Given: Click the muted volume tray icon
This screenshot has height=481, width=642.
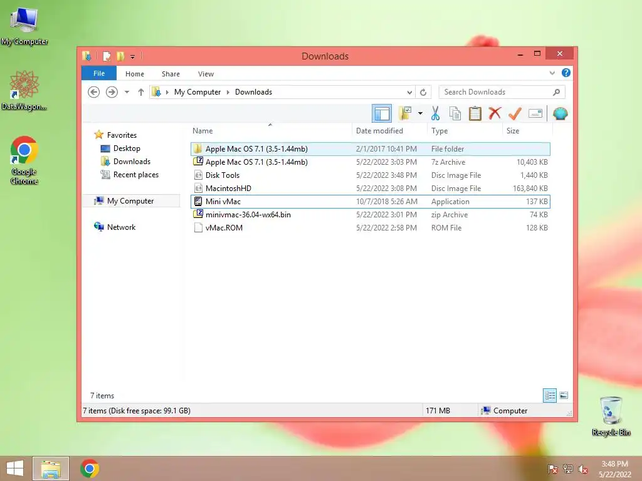Looking at the screenshot, I should point(583,469).
